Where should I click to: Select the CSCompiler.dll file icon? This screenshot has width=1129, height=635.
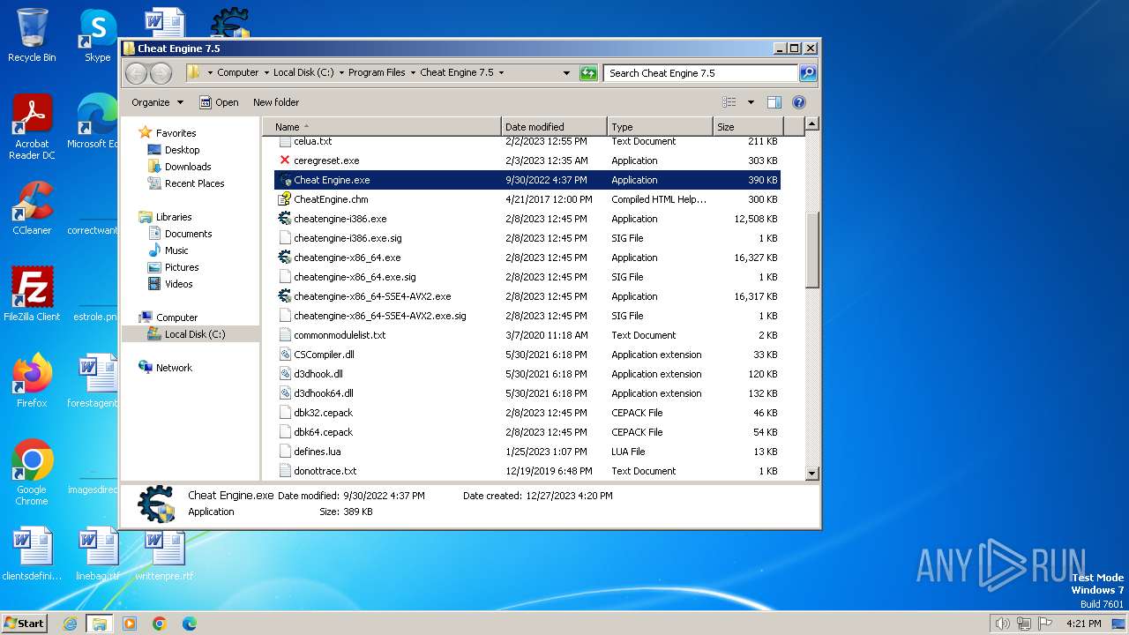click(285, 355)
